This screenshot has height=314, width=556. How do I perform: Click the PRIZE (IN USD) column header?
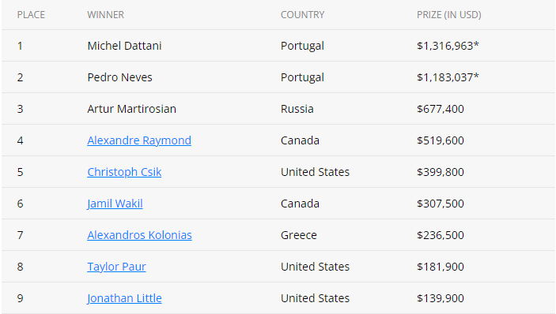point(449,15)
